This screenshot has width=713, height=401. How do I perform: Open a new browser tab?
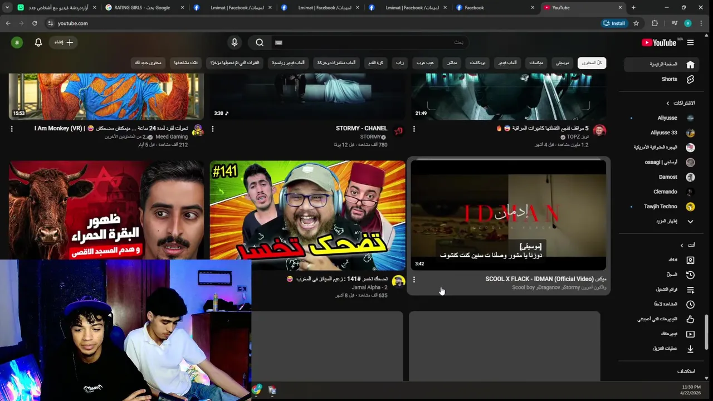(633, 8)
